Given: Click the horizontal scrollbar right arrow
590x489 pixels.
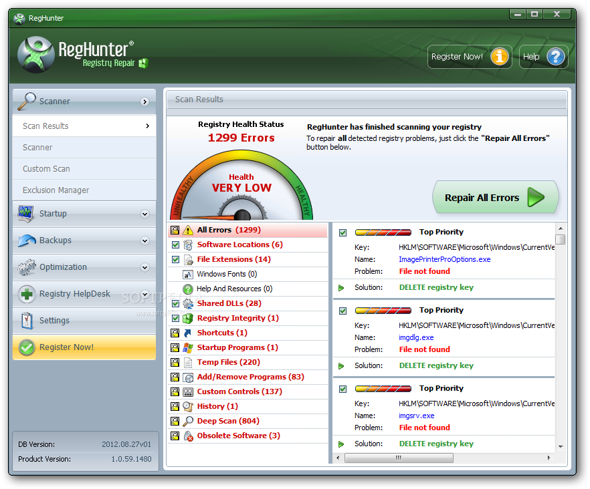Looking at the screenshot, I should pos(549,458).
